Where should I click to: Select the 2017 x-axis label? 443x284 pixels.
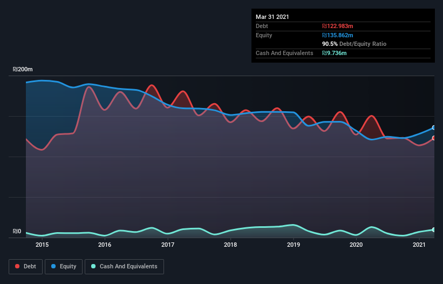click(x=168, y=245)
